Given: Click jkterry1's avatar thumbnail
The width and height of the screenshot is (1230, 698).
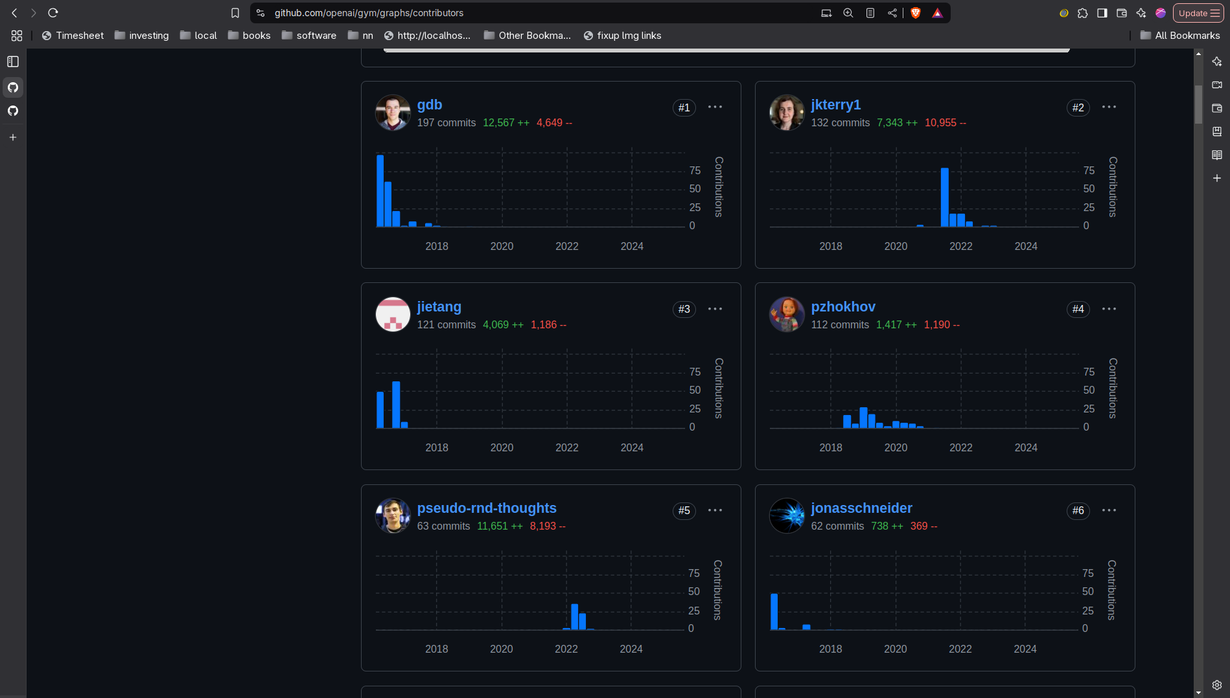Looking at the screenshot, I should click(x=787, y=113).
